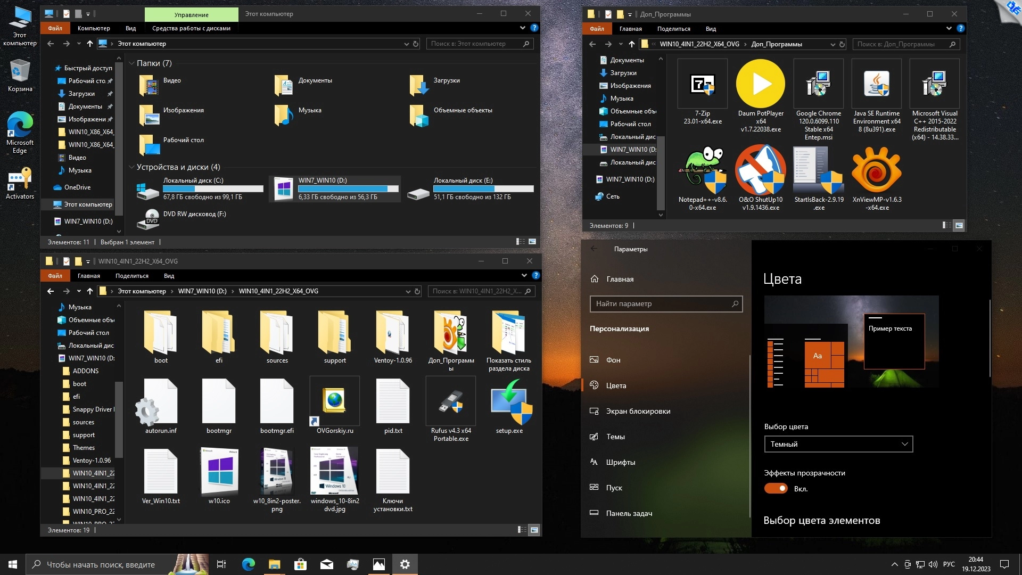Open the Средства работы с дисками tab
Image resolution: width=1022 pixels, height=575 pixels.
(x=191, y=28)
